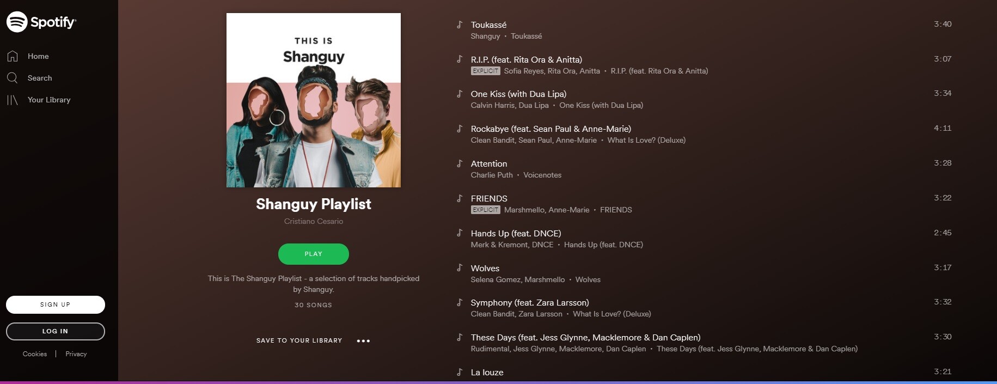Click the Home house icon
The image size is (997, 384).
point(13,56)
